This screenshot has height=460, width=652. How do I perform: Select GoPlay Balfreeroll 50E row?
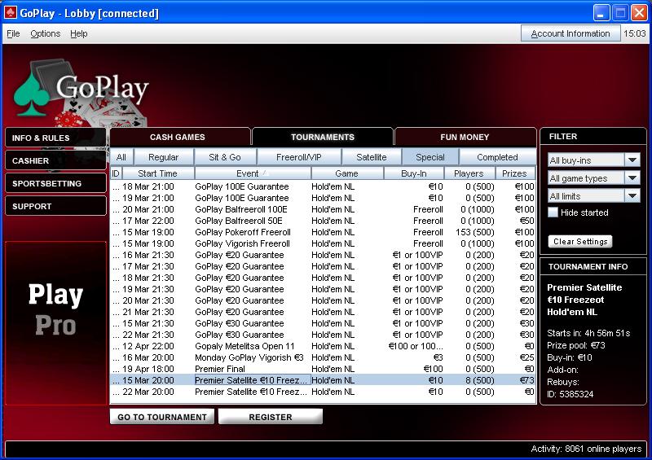pyautogui.click(x=323, y=221)
